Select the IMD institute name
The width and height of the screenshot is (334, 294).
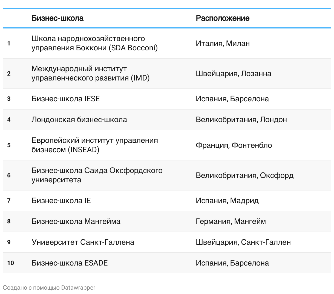(91, 73)
